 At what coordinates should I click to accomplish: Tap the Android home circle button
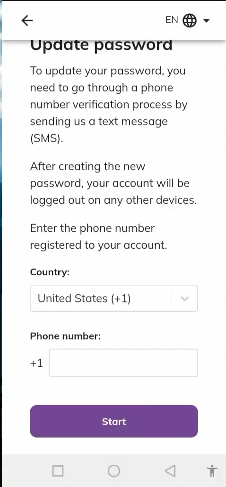pos(114,471)
